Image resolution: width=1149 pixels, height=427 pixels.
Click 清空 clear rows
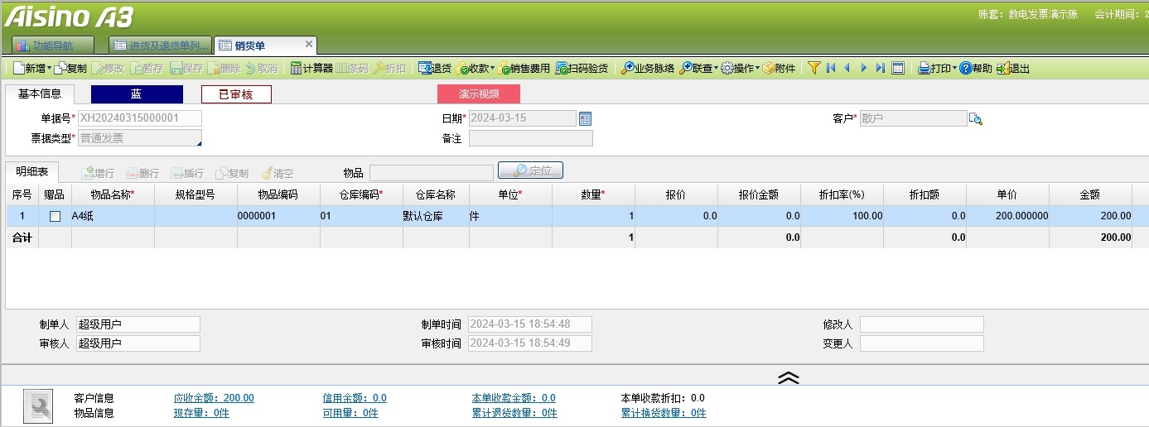(277, 174)
